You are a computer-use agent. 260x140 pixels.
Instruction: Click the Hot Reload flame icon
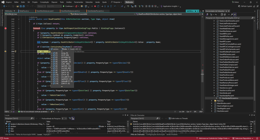pos(76,6)
